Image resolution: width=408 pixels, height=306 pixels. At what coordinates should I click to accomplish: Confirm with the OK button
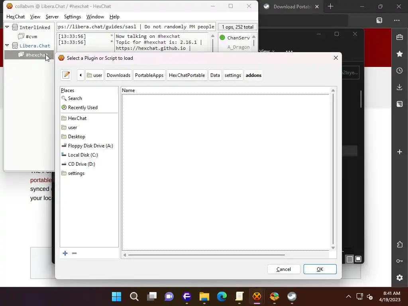pos(320,269)
